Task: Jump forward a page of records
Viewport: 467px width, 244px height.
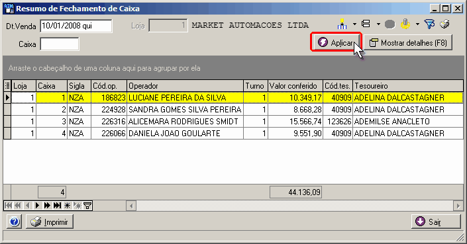Action: click(x=47, y=206)
